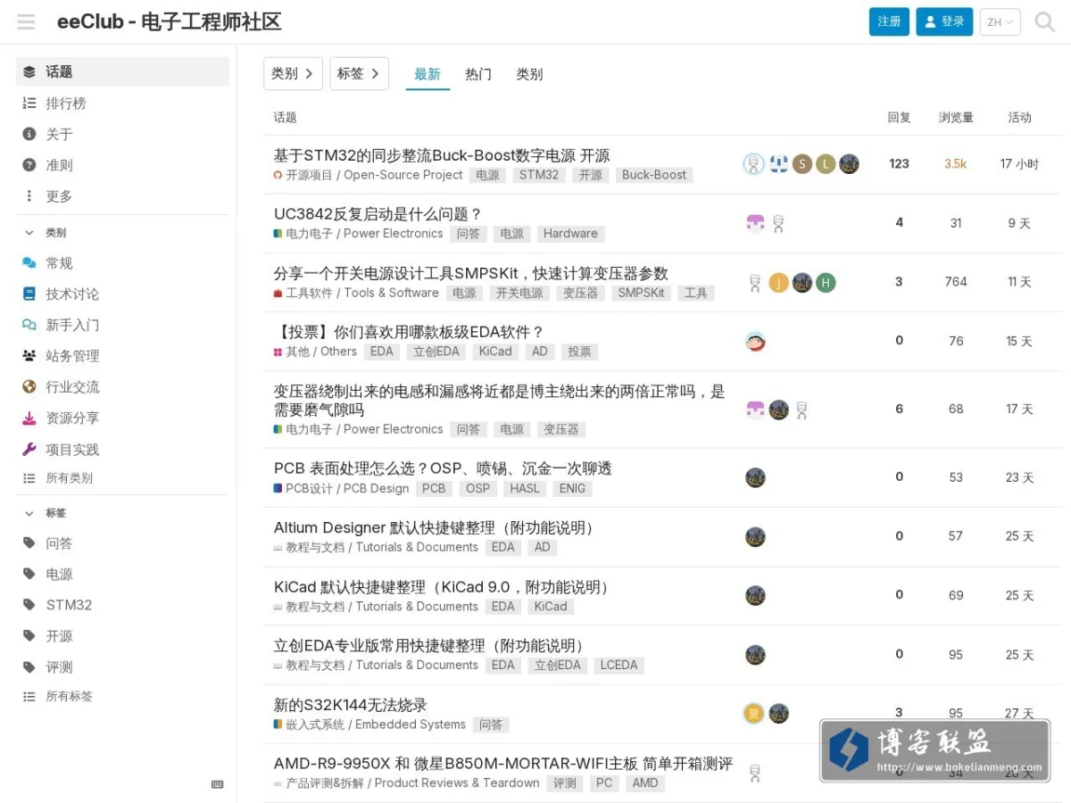
Task: Click the LCEDA tag
Action: click(619, 665)
